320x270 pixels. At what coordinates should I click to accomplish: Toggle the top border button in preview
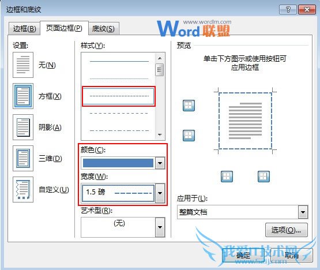click(189, 106)
